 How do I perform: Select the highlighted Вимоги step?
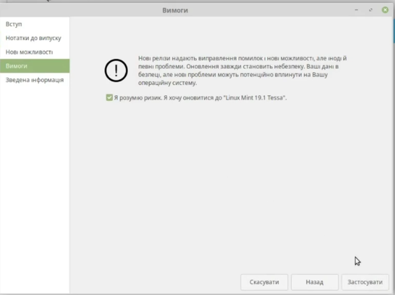(34, 66)
